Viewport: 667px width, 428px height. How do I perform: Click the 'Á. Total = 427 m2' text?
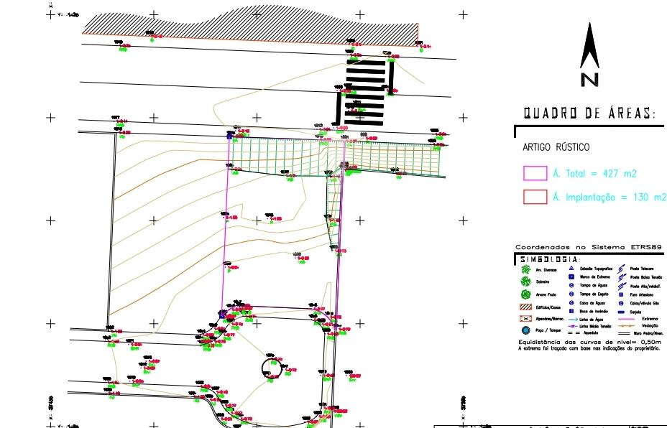[594, 173]
